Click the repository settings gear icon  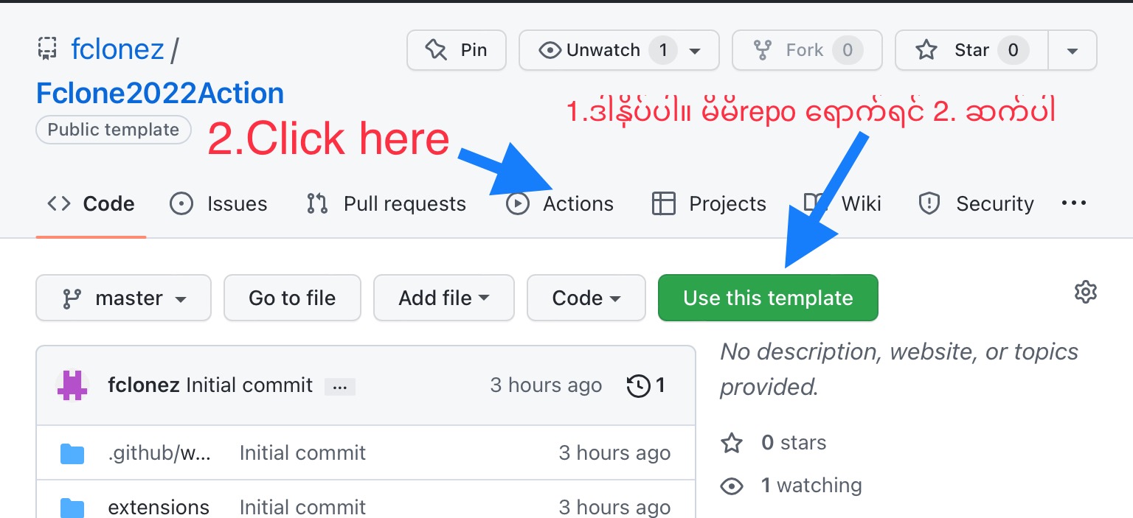coord(1085,292)
